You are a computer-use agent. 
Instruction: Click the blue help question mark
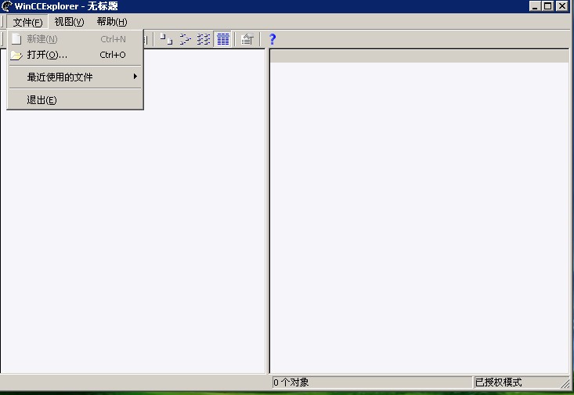coord(273,38)
